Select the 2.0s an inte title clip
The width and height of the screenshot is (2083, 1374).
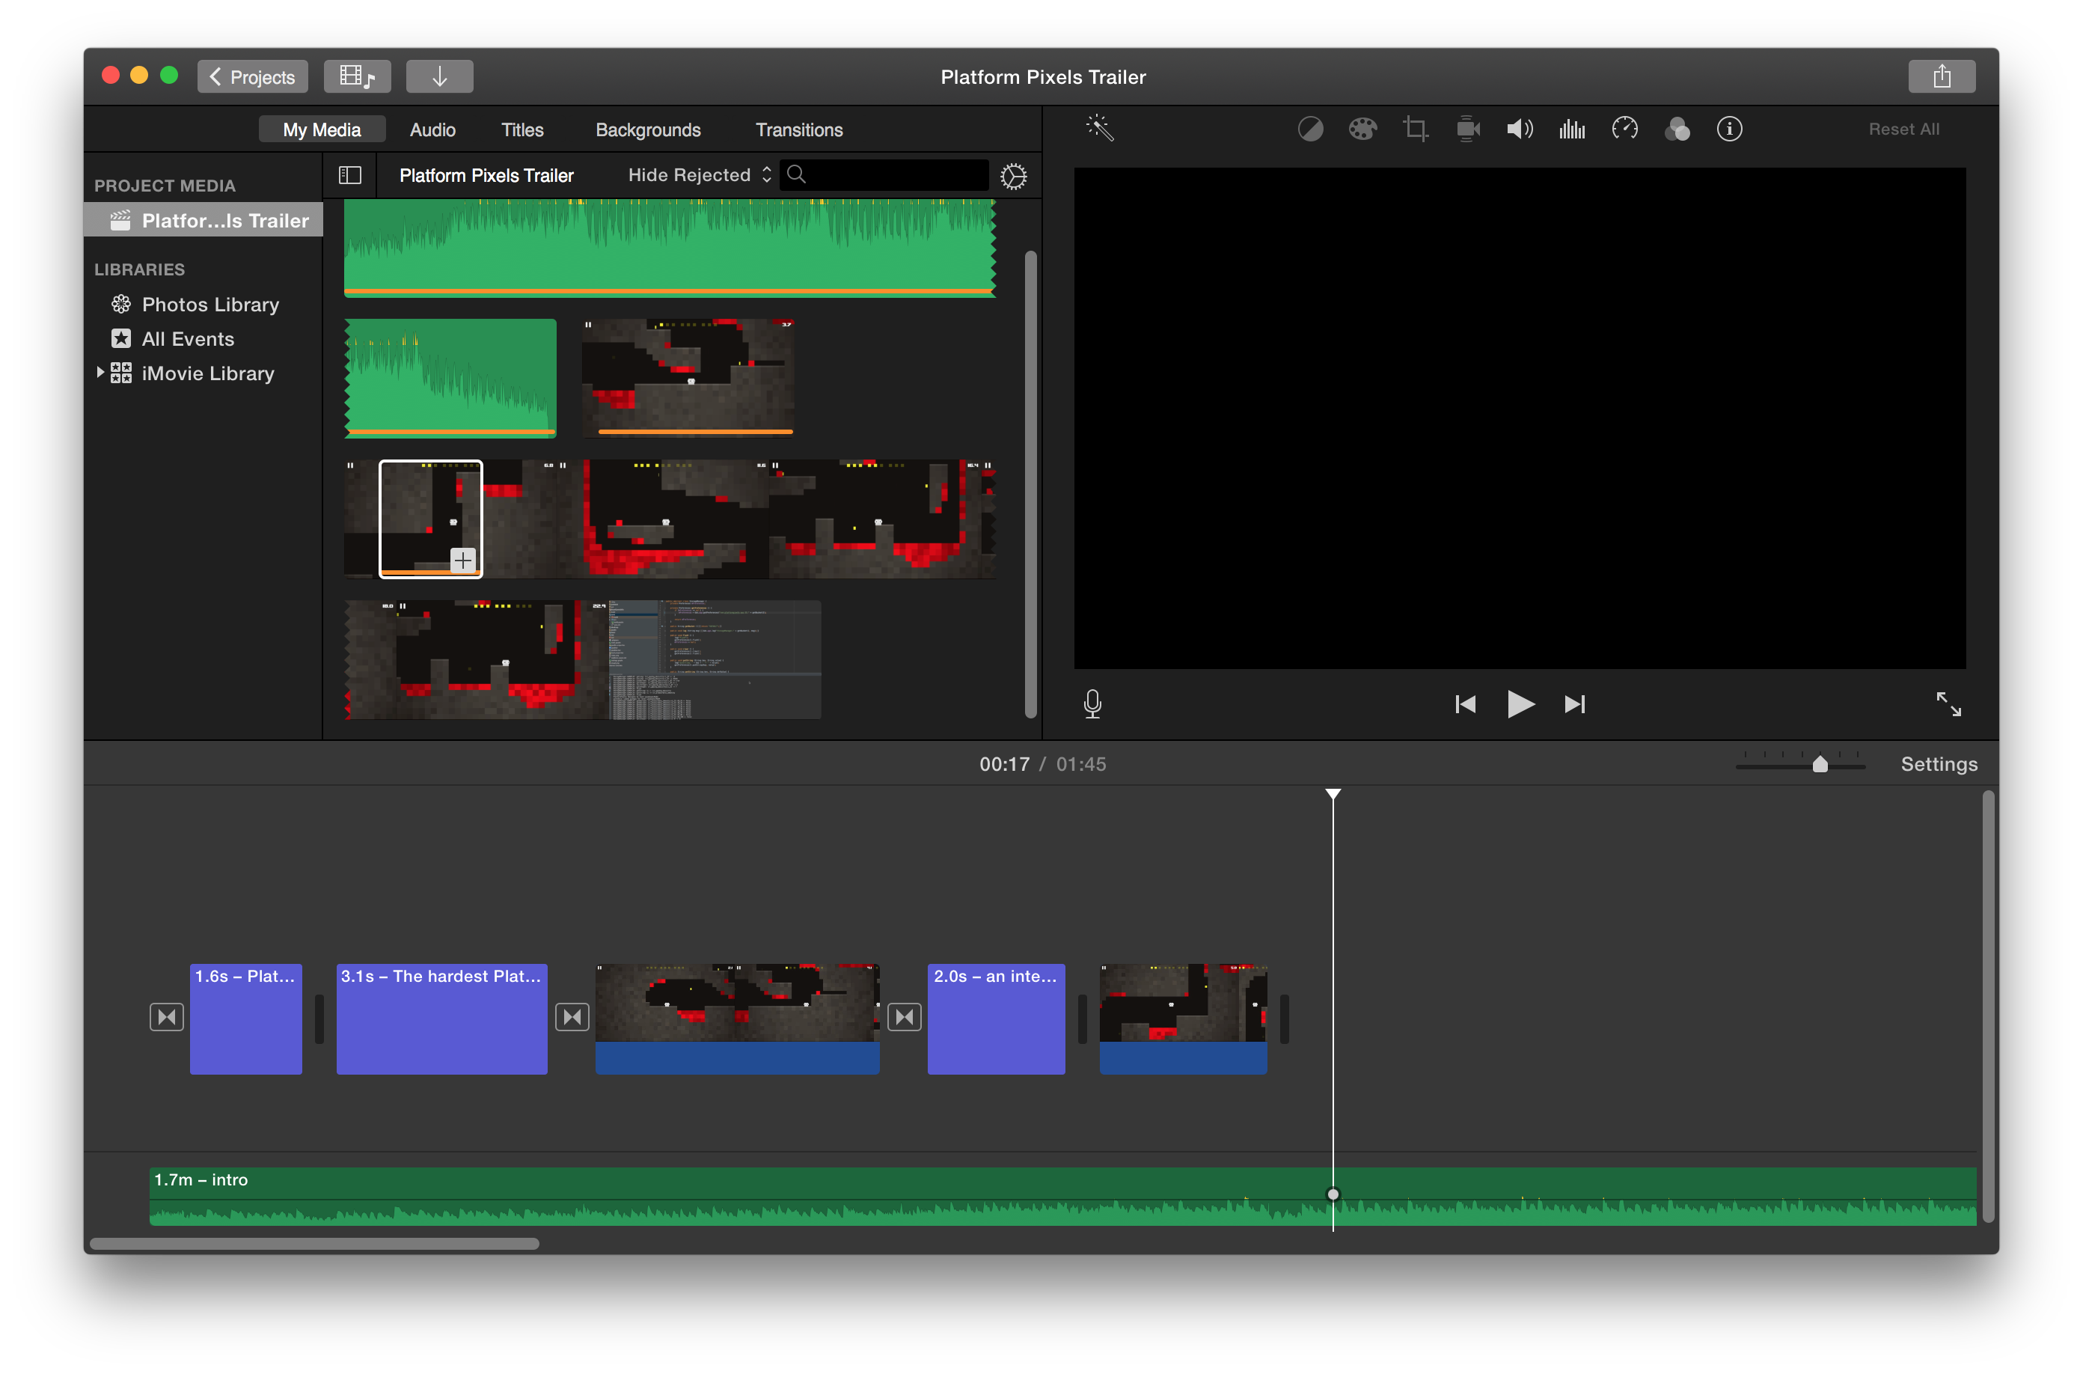pos(996,1019)
